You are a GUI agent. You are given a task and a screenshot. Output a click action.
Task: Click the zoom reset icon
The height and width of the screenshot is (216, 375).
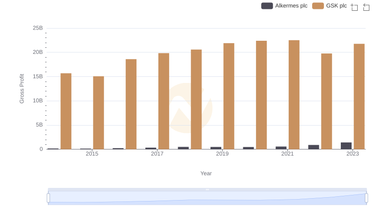coord(366,7)
